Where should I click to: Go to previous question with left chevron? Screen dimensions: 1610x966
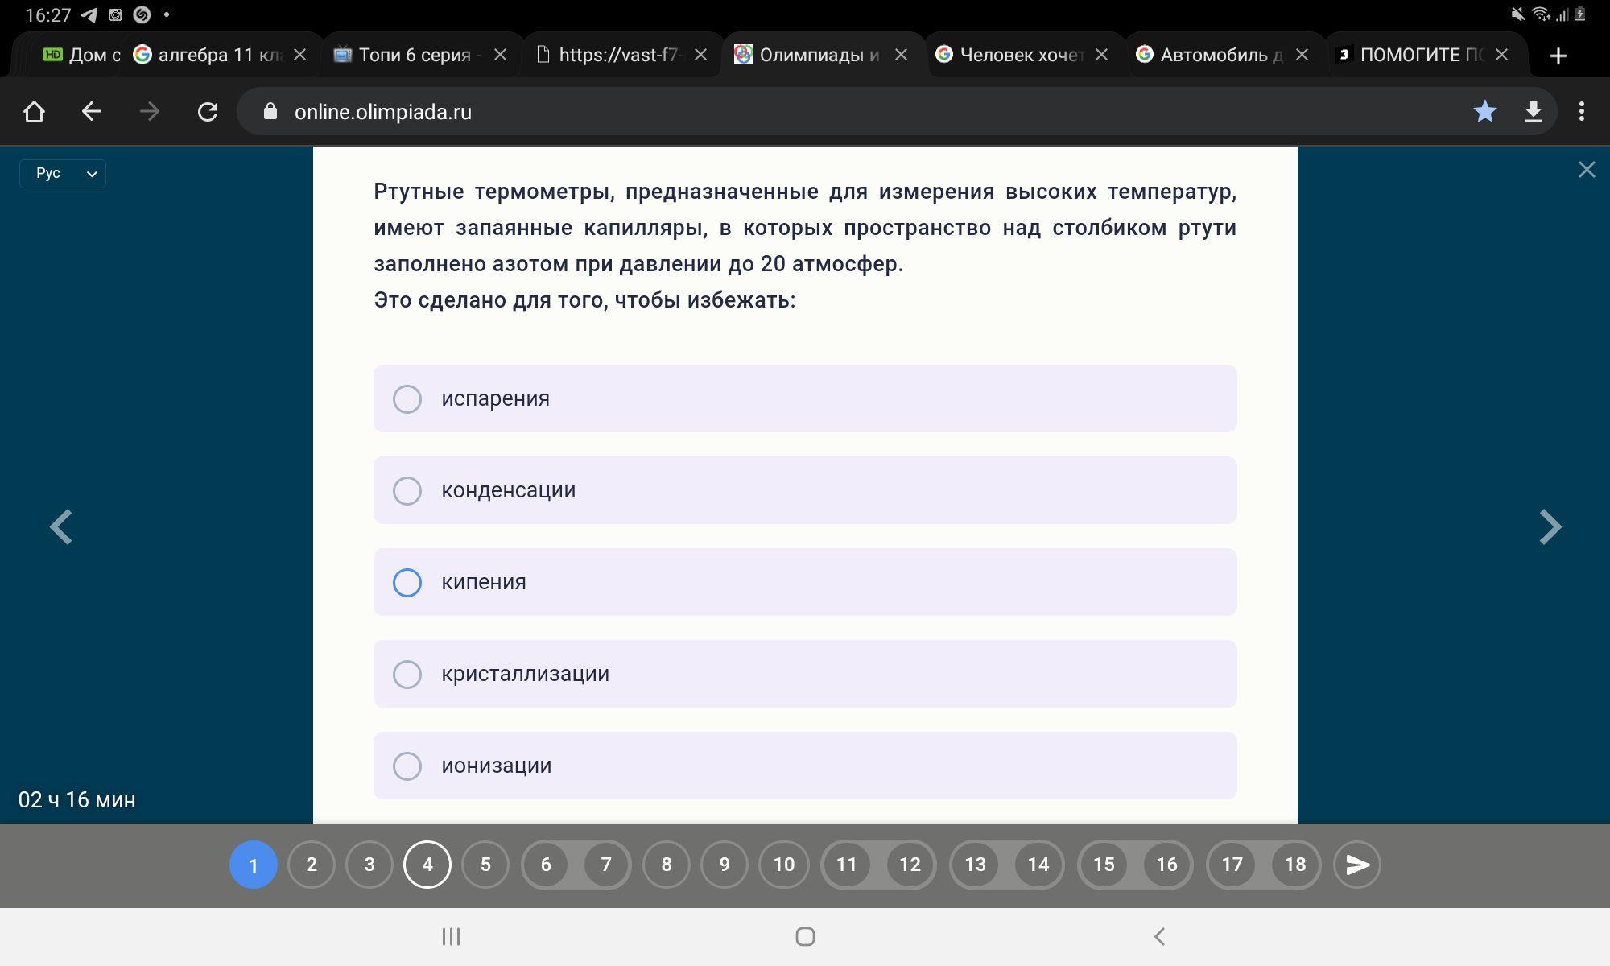pyautogui.click(x=61, y=527)
